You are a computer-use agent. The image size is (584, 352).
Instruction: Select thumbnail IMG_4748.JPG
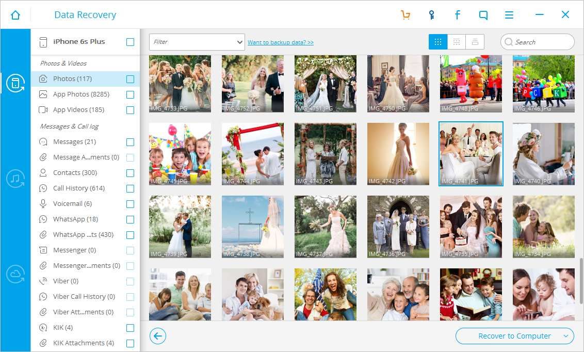pyautogui.click(x=471, y=84)
